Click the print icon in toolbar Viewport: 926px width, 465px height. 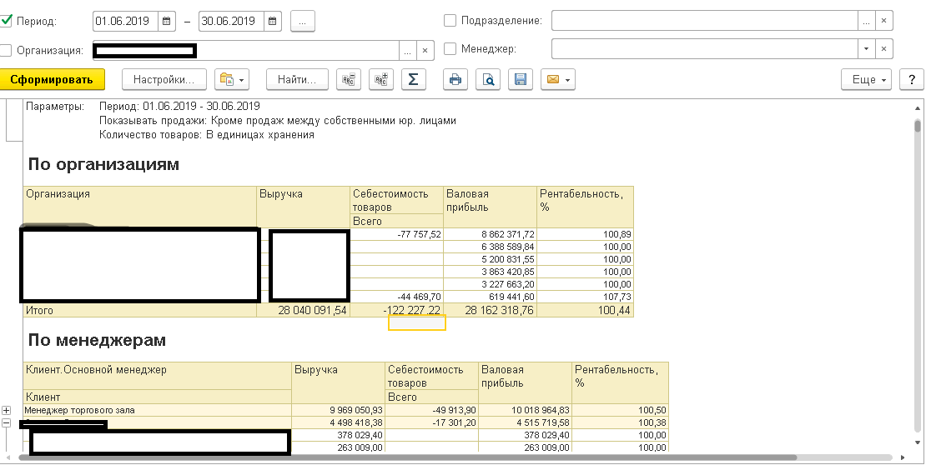(x=455, y=80)
